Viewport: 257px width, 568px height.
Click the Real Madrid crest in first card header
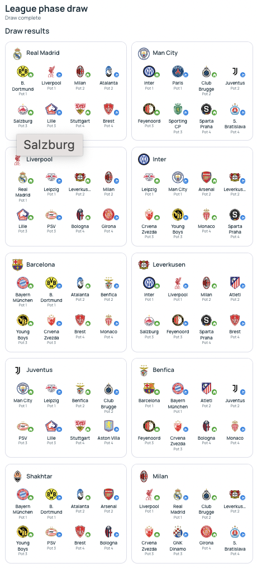pyautogui.click(x=18, y=53)
